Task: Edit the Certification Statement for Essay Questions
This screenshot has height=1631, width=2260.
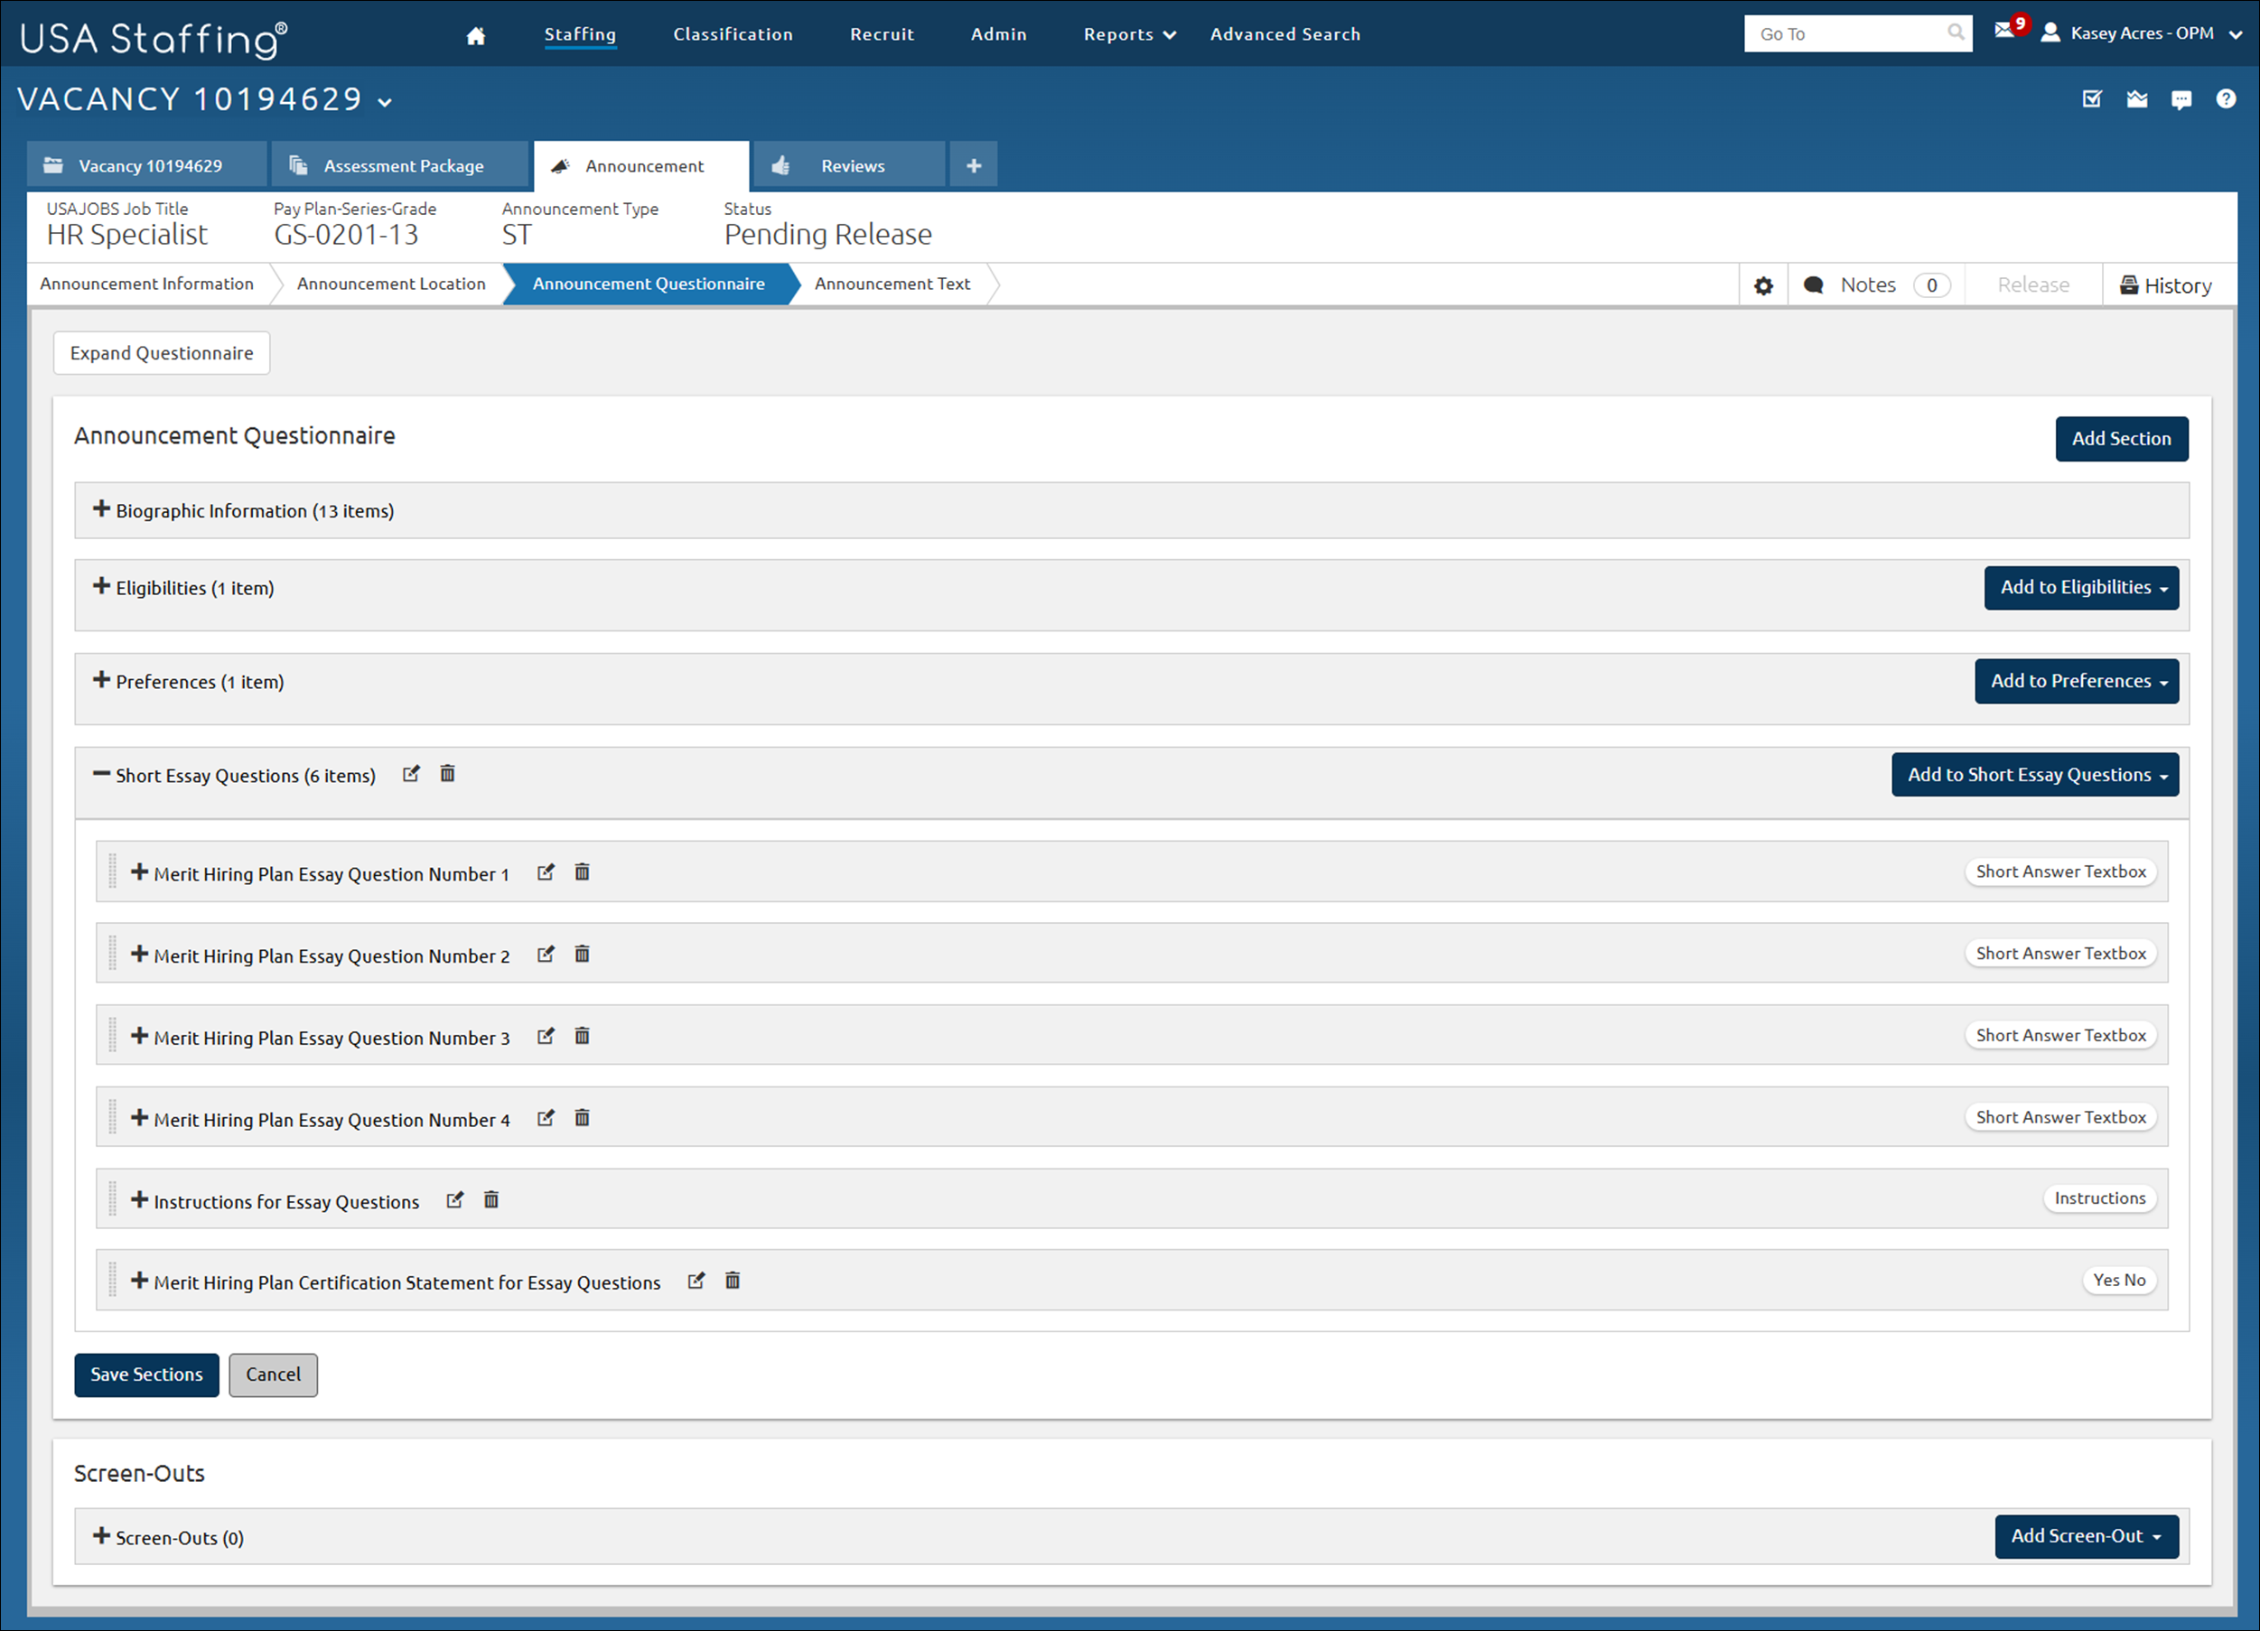Action: pos(696,1281)
